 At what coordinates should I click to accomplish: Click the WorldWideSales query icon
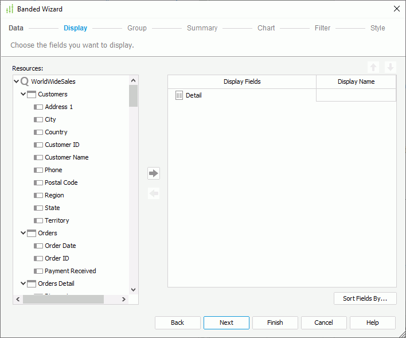coord(25,82)
